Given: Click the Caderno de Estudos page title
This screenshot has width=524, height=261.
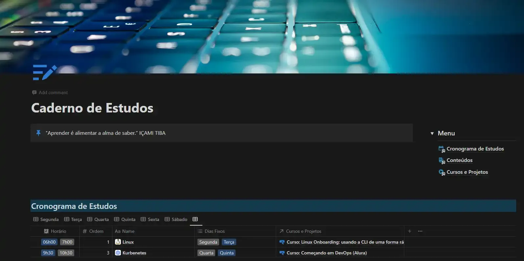Looking at the screenshot, I should tap(92, 108).
